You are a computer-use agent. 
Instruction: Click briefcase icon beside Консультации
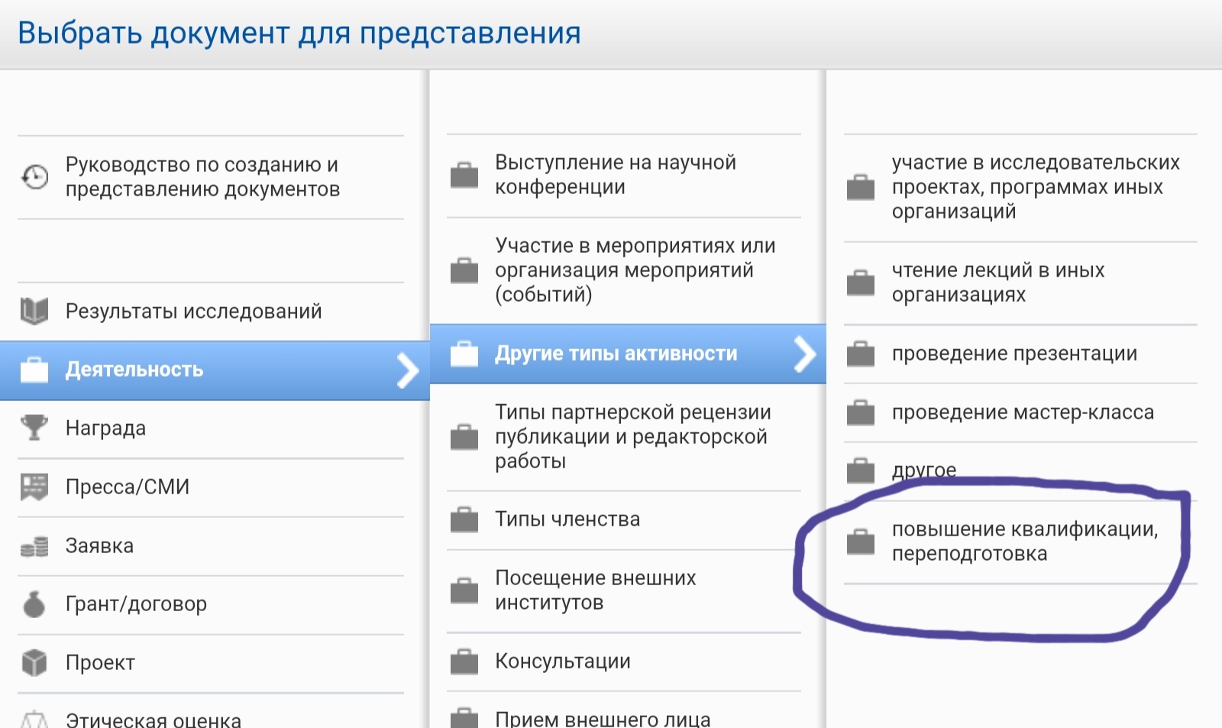click(x=464, y=662)
